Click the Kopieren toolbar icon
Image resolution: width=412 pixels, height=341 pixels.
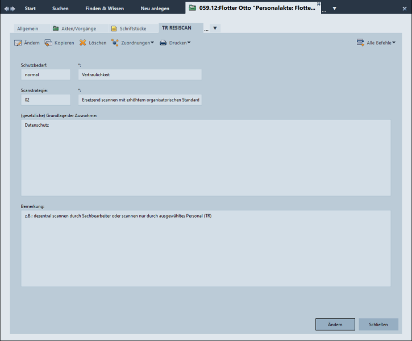[x=48, y=43]
